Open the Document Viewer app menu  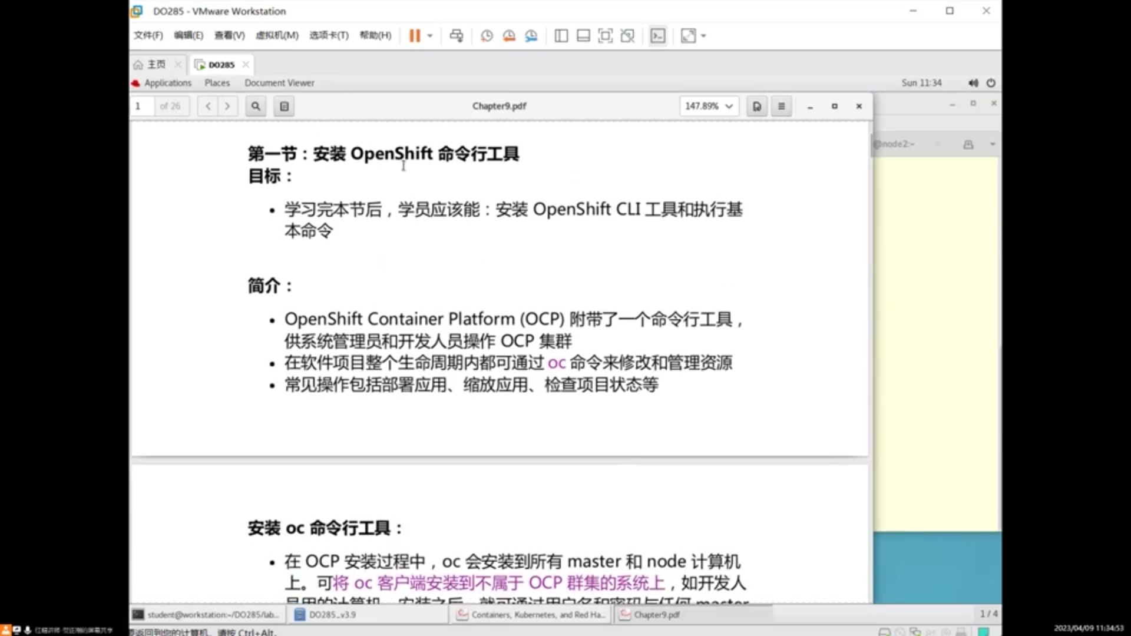point(279,83)
